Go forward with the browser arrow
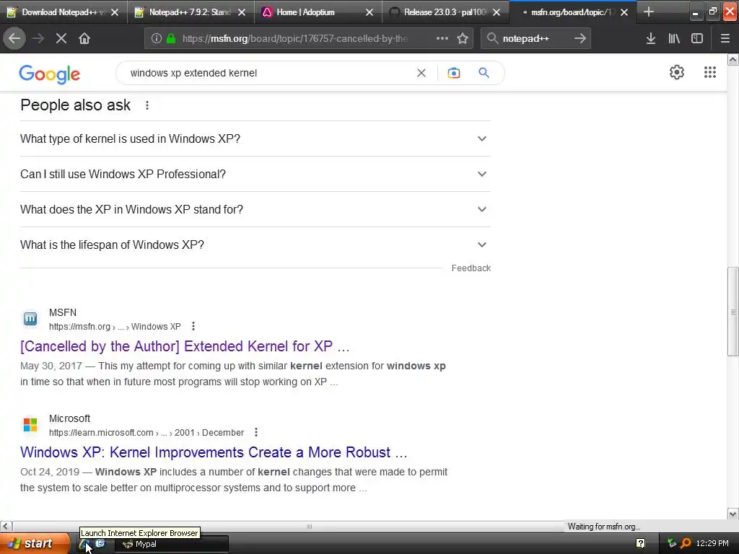This screenshot has width=739, height=554. (x=38, y=39)
